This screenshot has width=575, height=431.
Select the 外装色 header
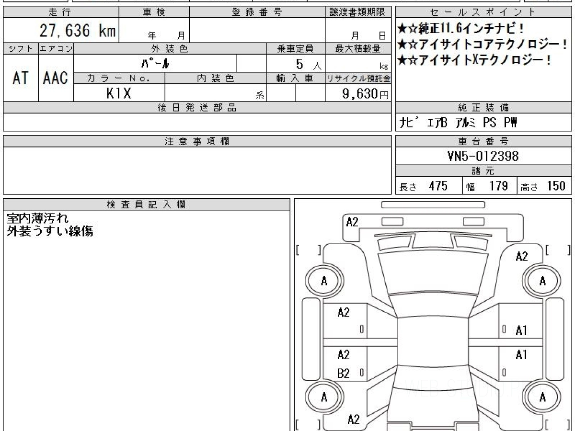(x=170, y=48)
